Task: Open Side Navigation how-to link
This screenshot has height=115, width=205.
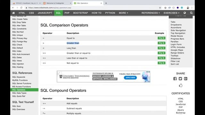Action: (178, 30)
